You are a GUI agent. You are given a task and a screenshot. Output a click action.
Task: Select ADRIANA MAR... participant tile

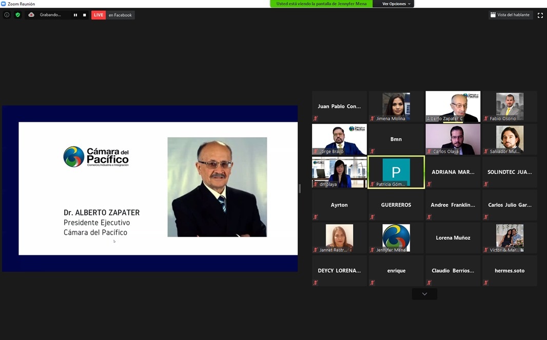[453, 172]
